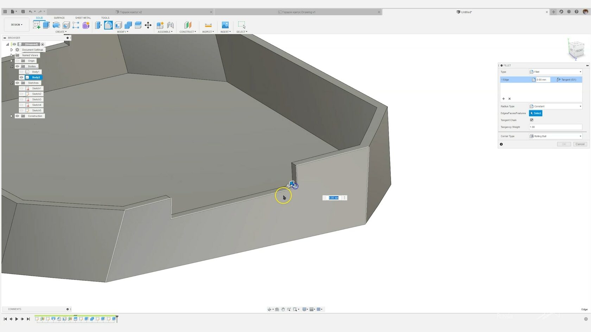The height and width of the screenshot is (332, 591).
Task: Select the Create Form tool
Action: [x=86, y=25]
